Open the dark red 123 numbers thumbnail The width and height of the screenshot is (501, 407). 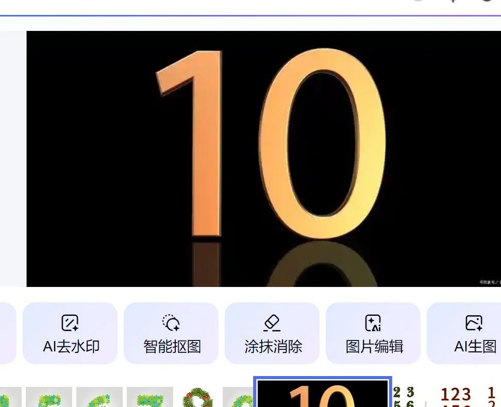tap(455, 397)
